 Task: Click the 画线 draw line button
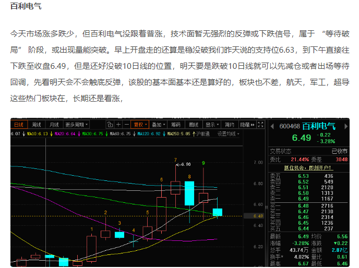(x=194, y=125)
